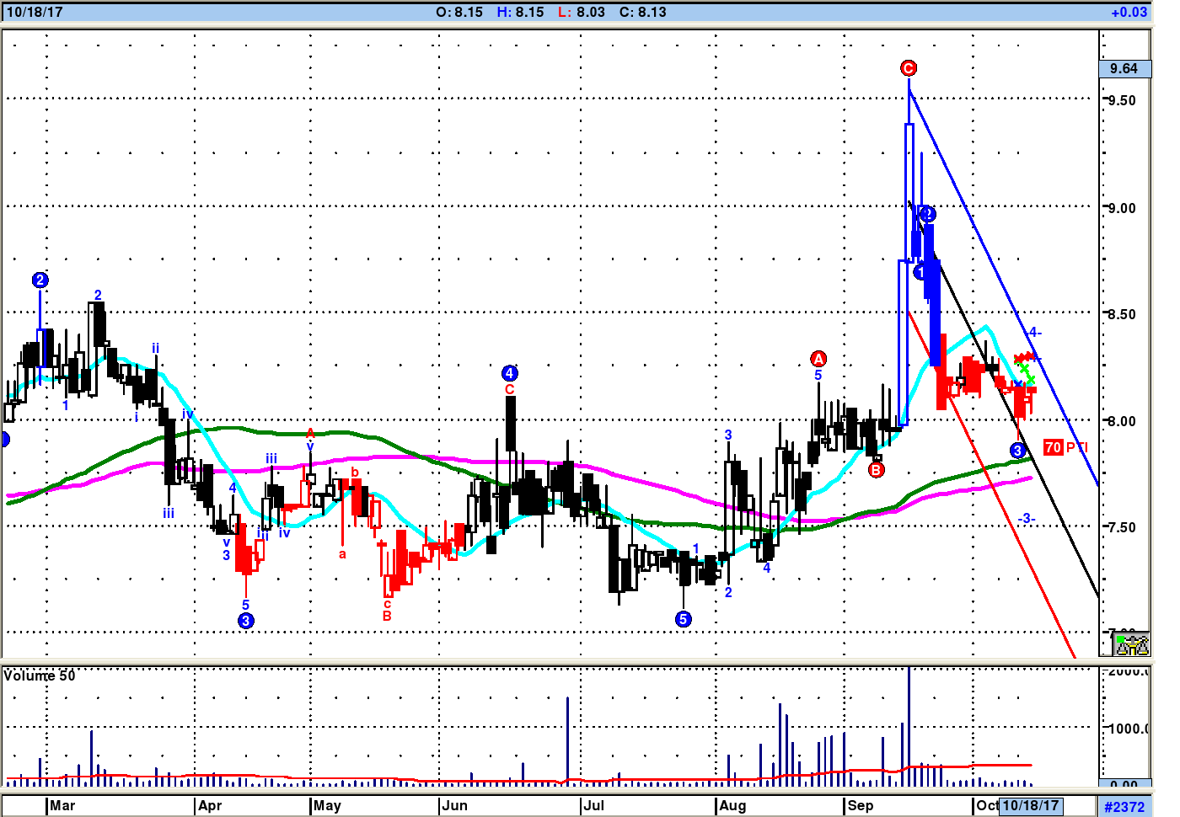Select the red circled A wave label
Screen dimensions: 1180x817
(818, 359)
